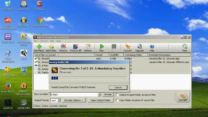Click the Add Folder toolbar icon
This screenshot has height=117, width=208.
point(51,48)
